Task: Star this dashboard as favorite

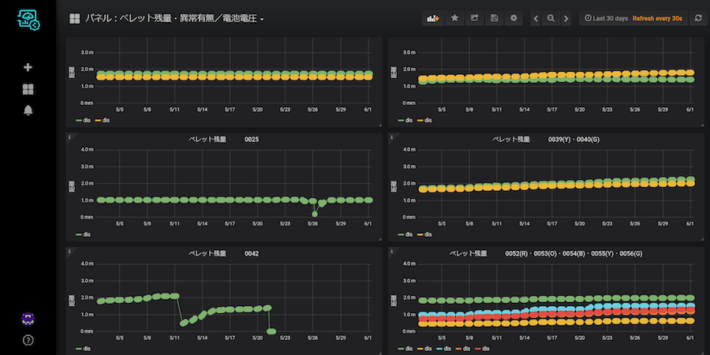Action: tap(454, 18)
